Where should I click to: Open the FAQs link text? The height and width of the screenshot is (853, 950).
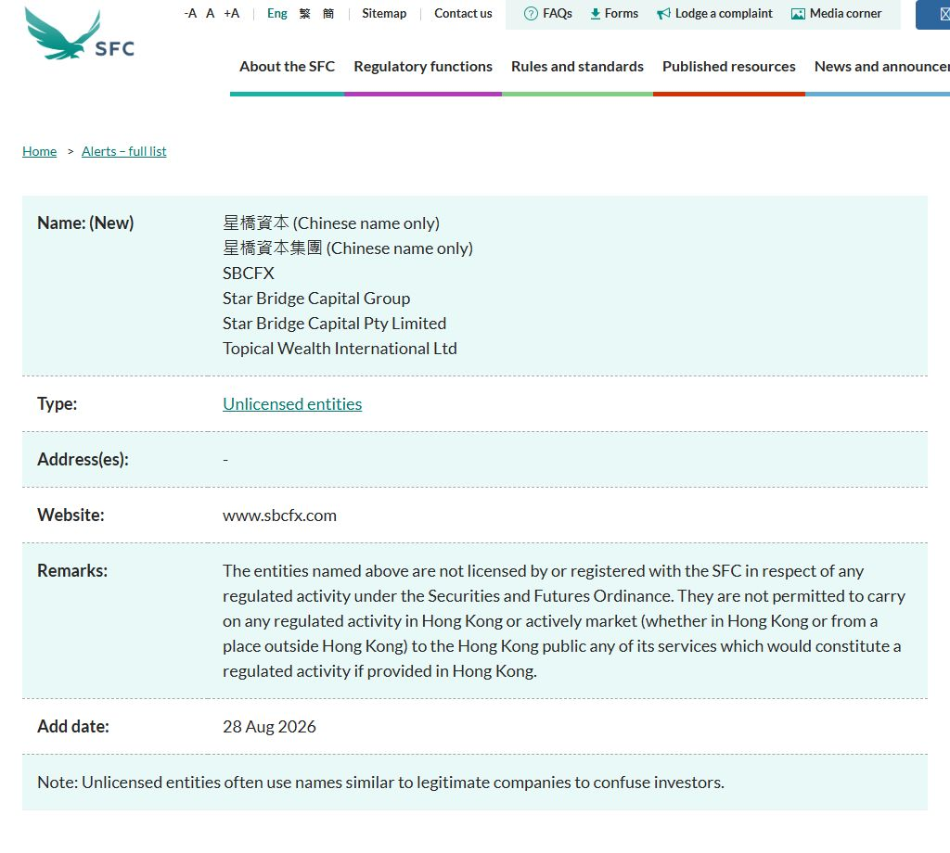pos(558,13)
